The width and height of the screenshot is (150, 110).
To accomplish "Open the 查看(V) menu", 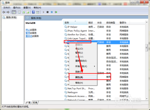I will [x=27, y=8].
